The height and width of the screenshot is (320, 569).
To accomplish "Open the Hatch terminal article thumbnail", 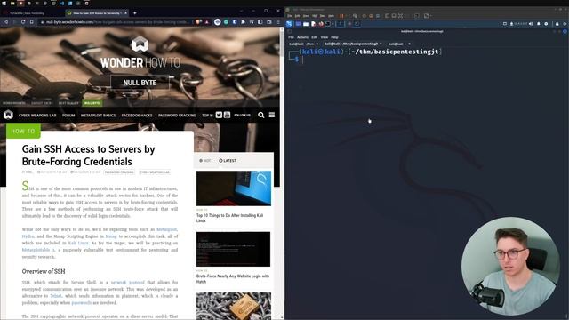I will 233,249.
